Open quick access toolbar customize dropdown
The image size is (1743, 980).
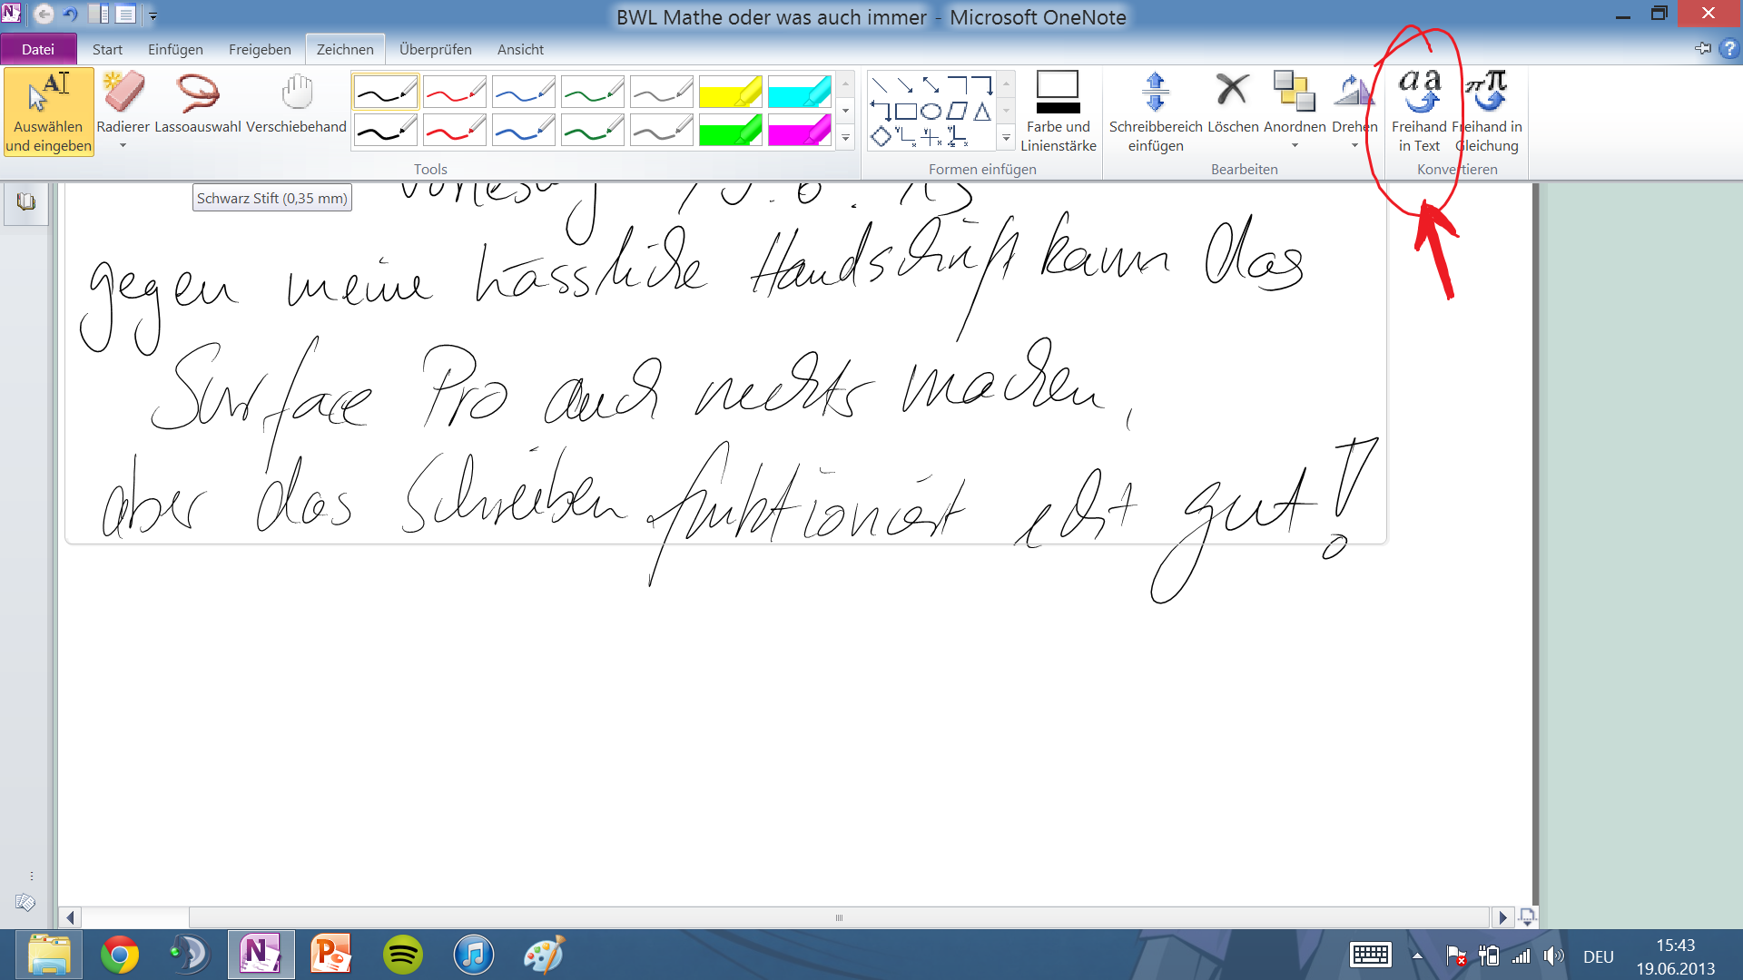(x=153, y=15)
